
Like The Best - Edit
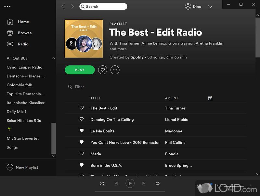click(x=82, y=108)
